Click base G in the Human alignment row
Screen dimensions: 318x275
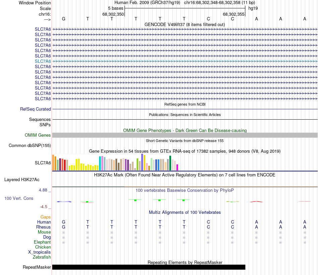tap(64, 222)
